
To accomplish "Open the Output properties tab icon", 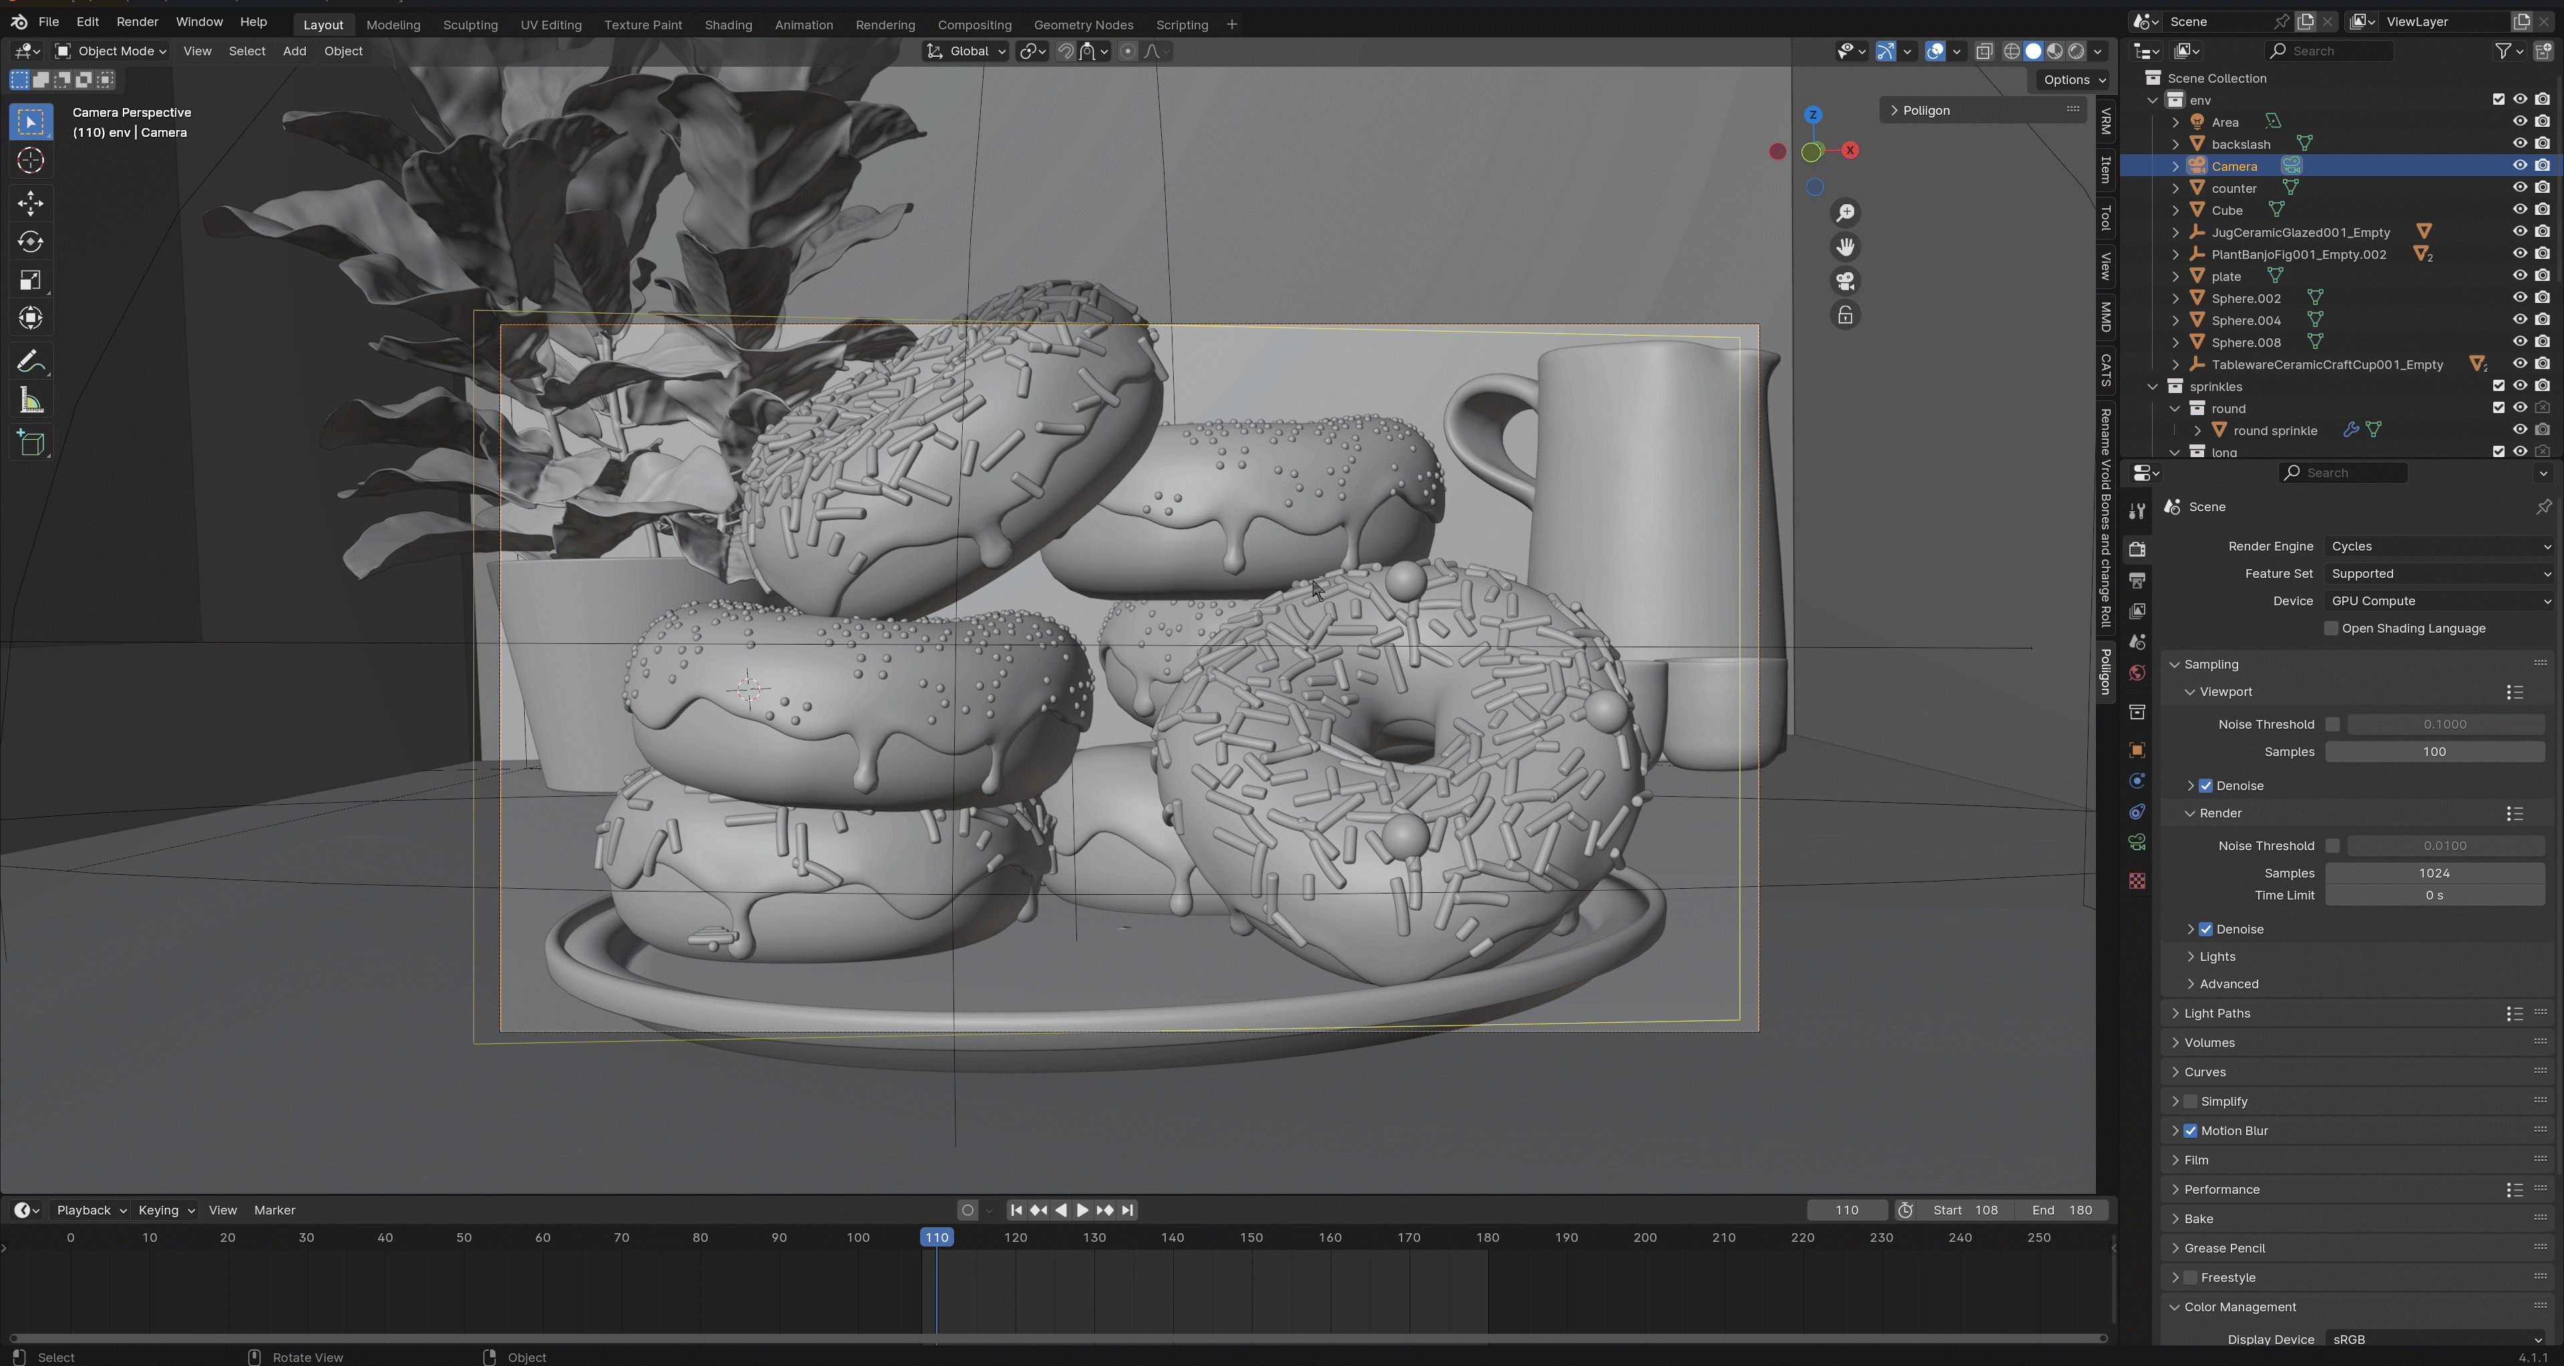I will point(2137,580).
